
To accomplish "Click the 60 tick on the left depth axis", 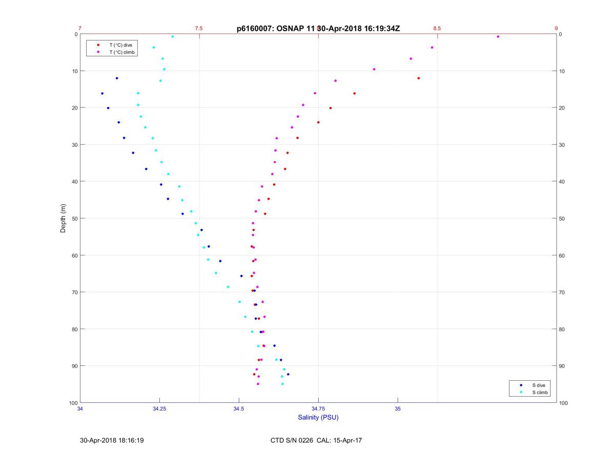I will pyautogui.click(x=74, y=255).
